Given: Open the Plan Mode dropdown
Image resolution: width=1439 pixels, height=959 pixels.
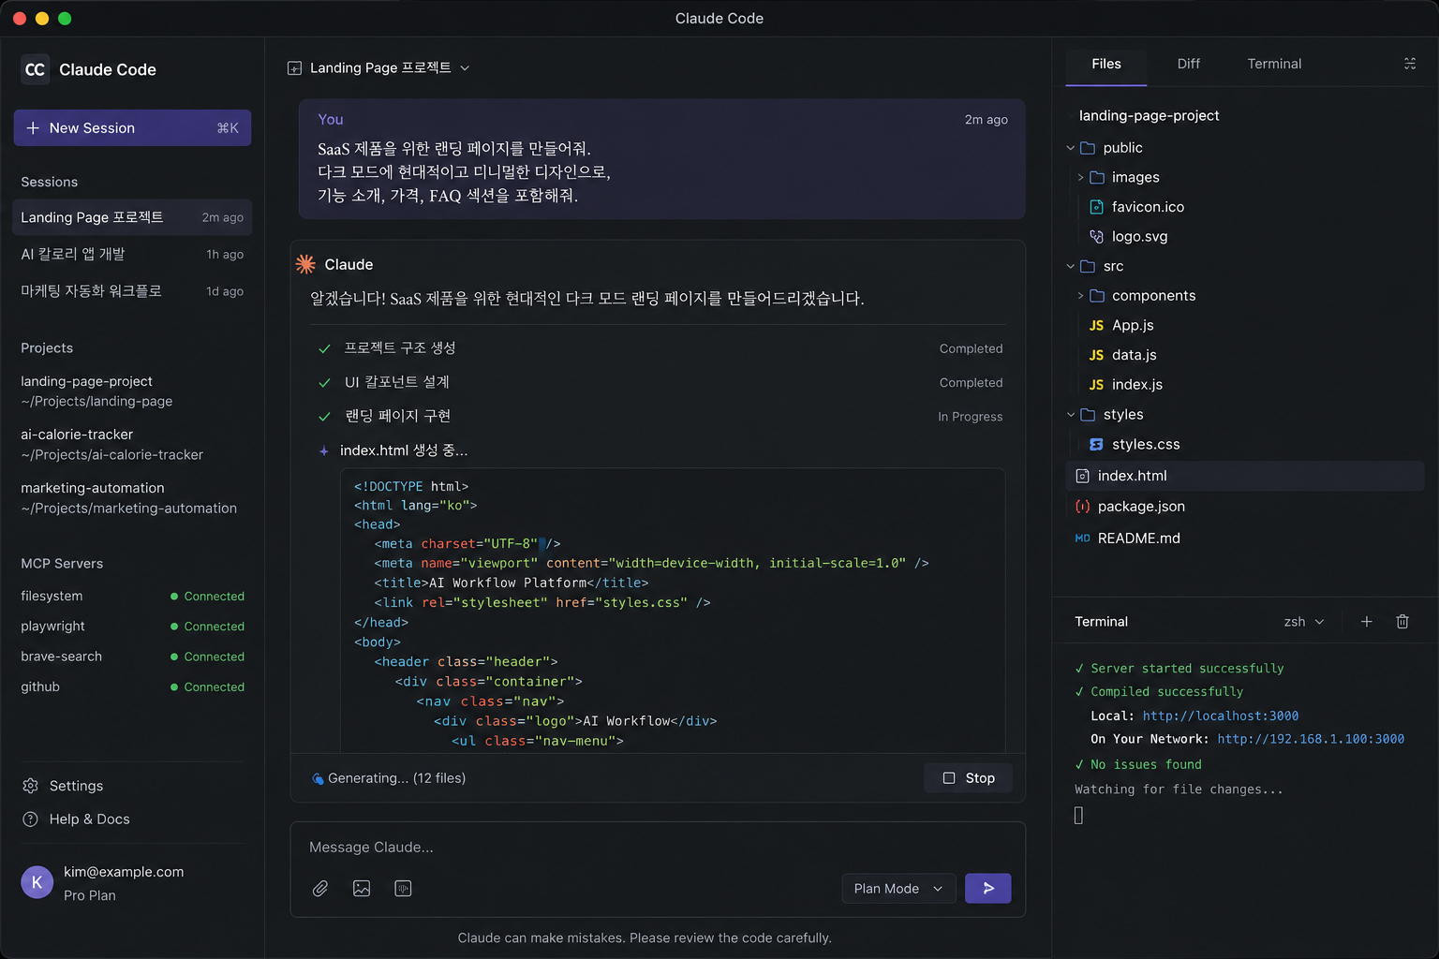Looking at the screenshot, I should pos(898,889).
